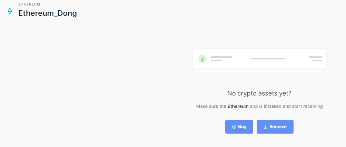The height and width of the screenshot is (147, 346).
Task: Click the placeholder transaction card
Action: pos(259,59)
